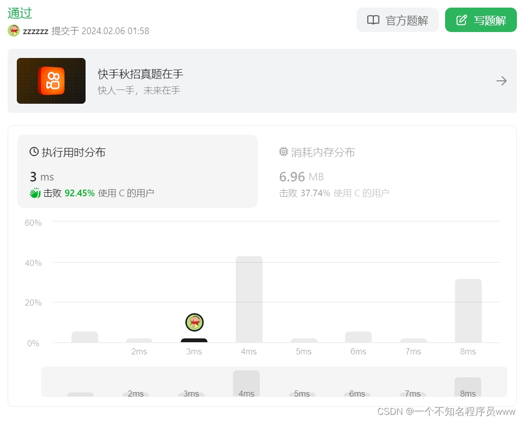Click the 8ms bar in range overview

467,387
